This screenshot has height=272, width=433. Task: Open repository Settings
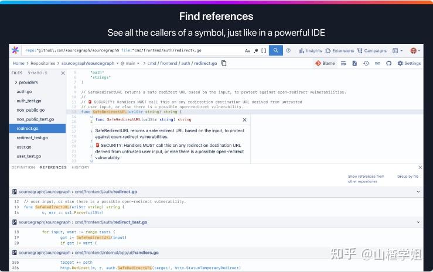point(409,63)
